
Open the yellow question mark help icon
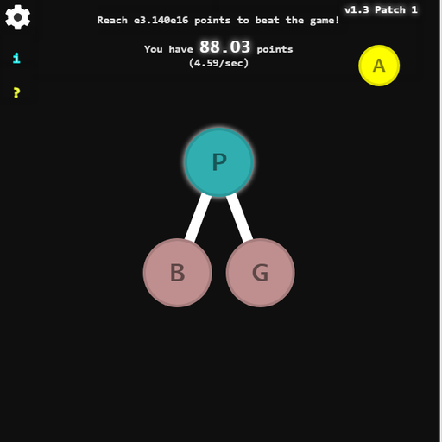tap(16, 92)
